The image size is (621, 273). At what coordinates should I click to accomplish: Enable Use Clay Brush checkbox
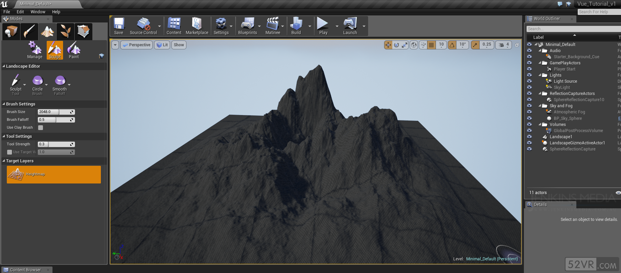(x=41, y=128)
